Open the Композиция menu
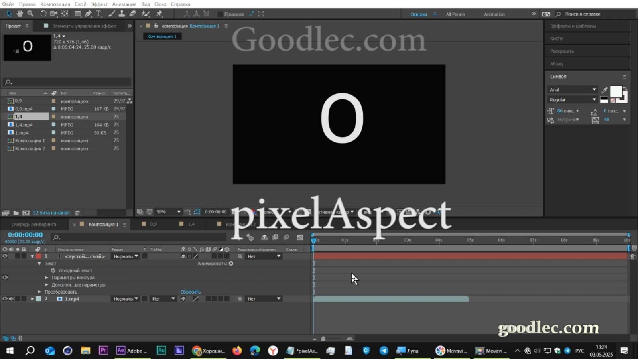This screenshot has height=359, width=638. coord(55,4)
